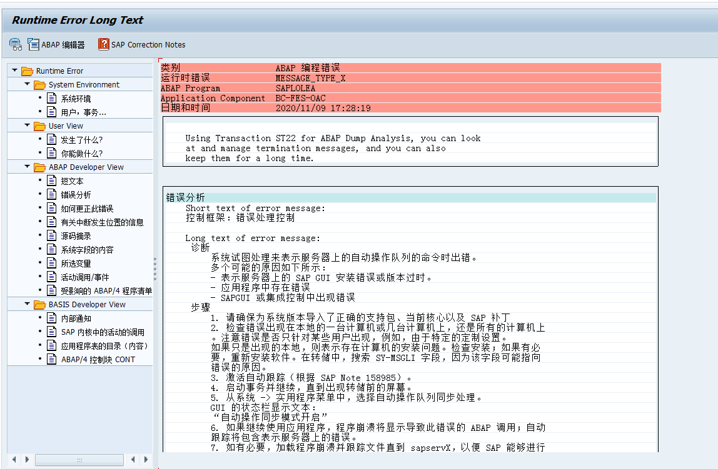Open the 用户, 事务... tree entry

click(83, 112)
